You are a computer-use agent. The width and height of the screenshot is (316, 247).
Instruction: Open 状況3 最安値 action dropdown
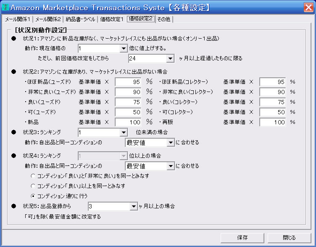(x=171, y=143)
